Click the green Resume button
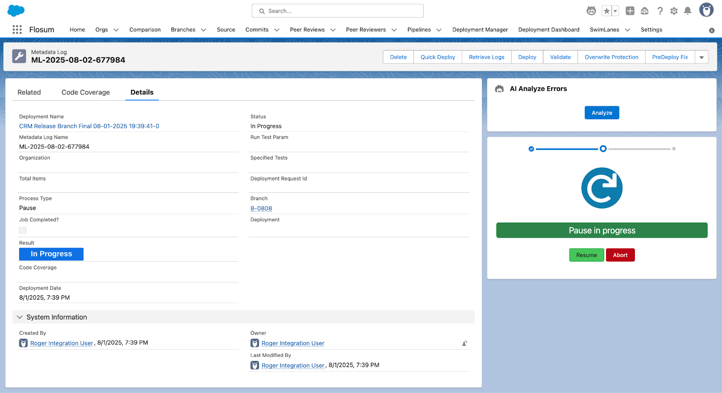 [x=587, y=255]
